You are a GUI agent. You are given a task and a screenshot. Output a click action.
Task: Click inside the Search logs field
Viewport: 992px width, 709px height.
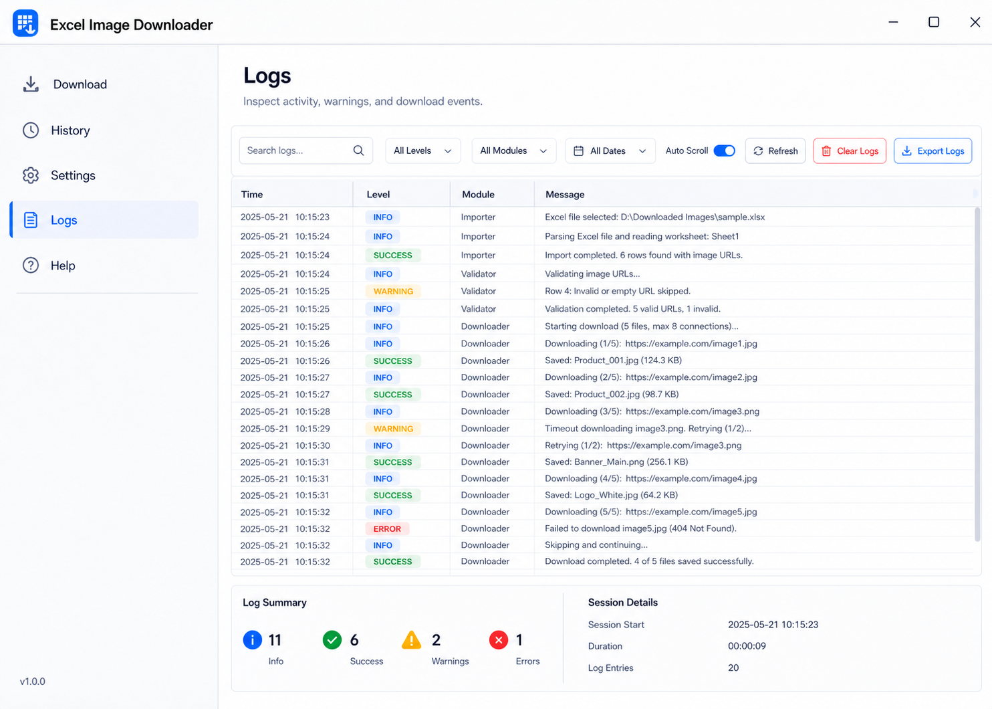pos(305,150)
